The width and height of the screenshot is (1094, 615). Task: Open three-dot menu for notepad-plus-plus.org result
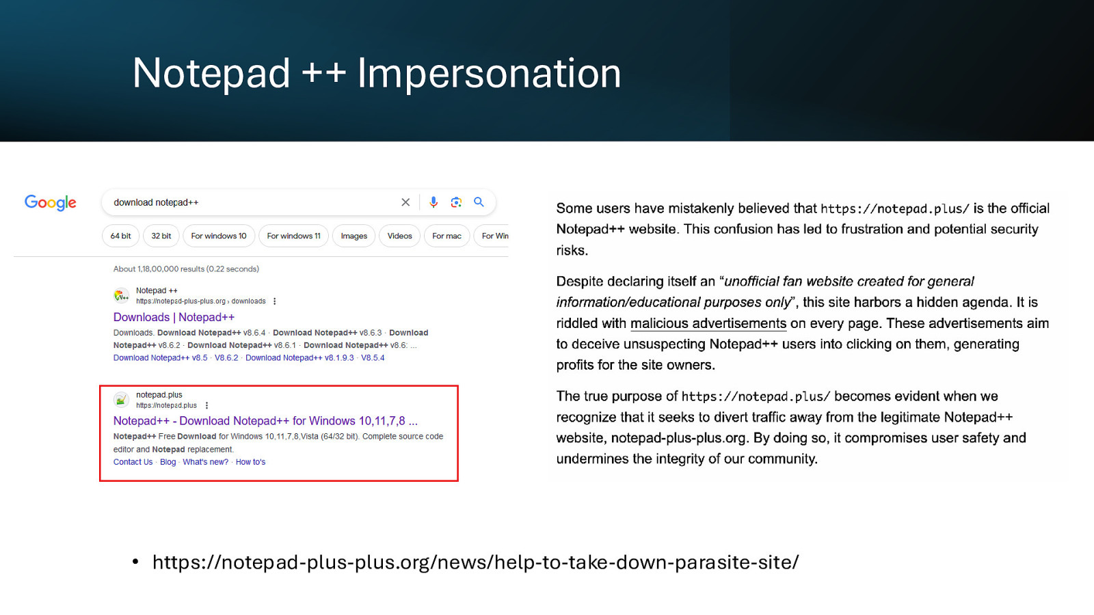pos(275,301)
